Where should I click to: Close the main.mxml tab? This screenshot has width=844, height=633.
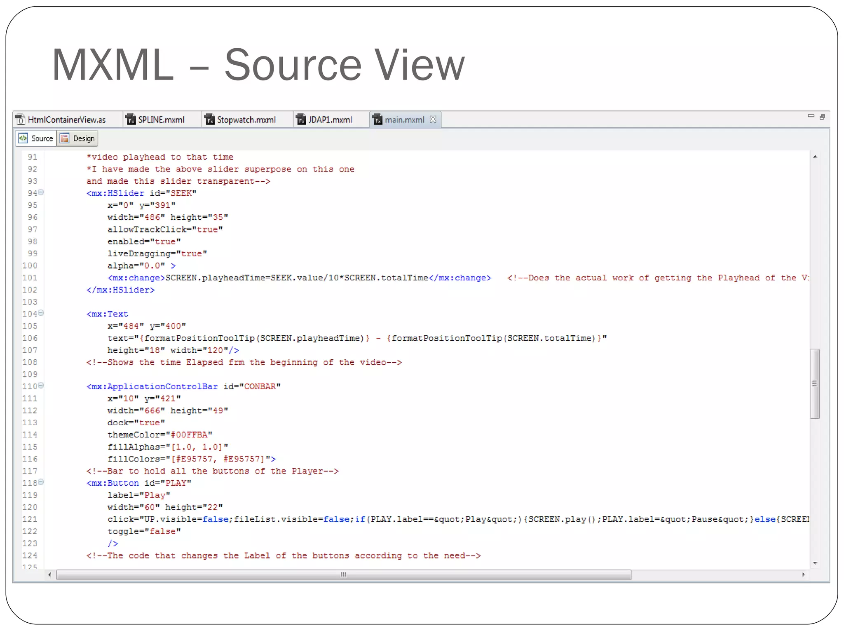[x=433, y=119]
